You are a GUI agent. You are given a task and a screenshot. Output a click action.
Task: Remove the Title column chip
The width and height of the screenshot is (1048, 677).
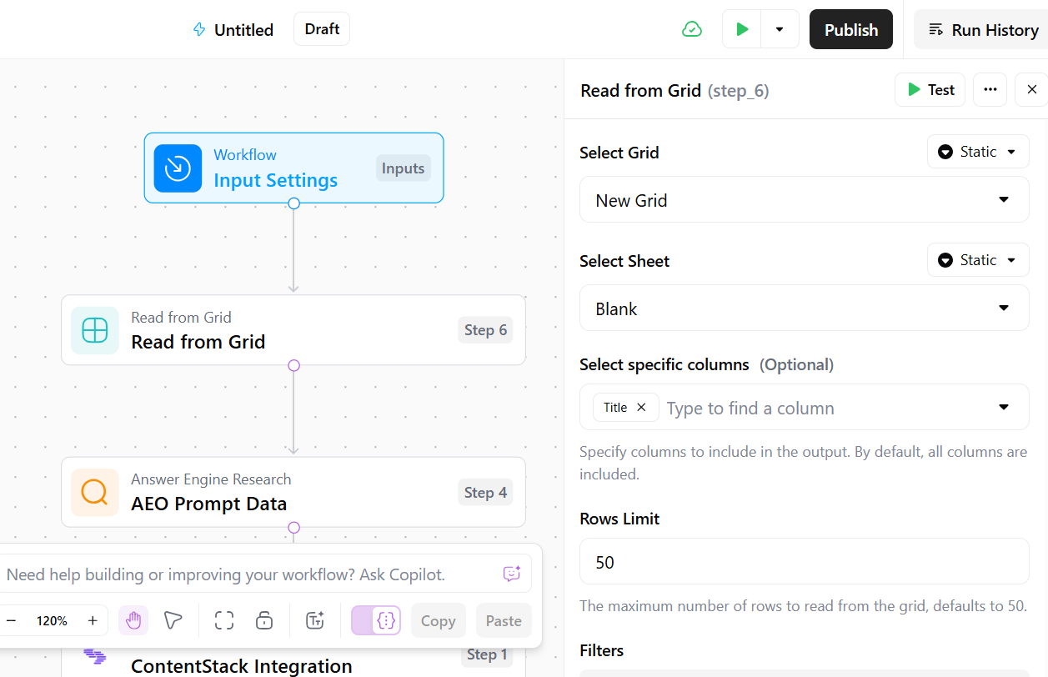641,407
